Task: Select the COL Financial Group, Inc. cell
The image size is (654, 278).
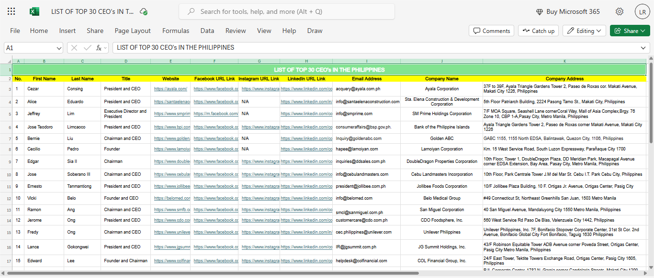Action: [x=441, y=261]
